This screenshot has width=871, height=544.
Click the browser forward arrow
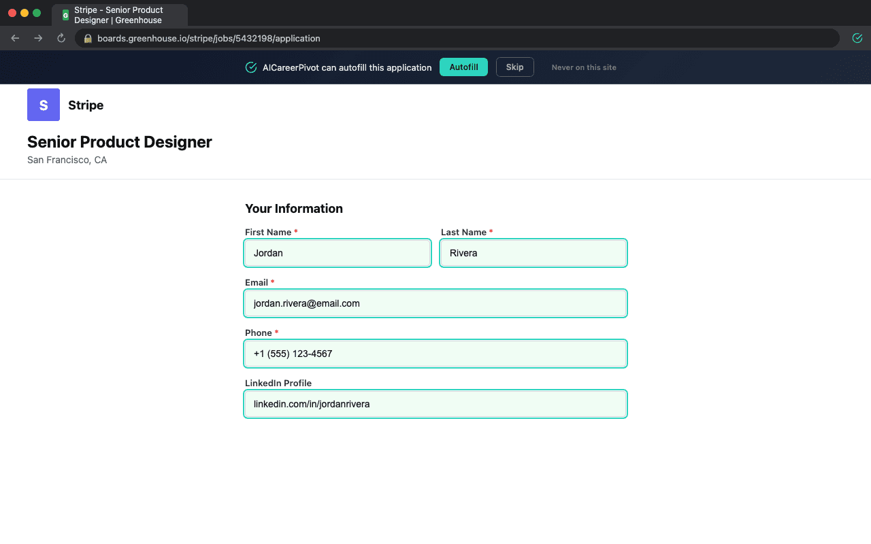[x=38, y=38]
